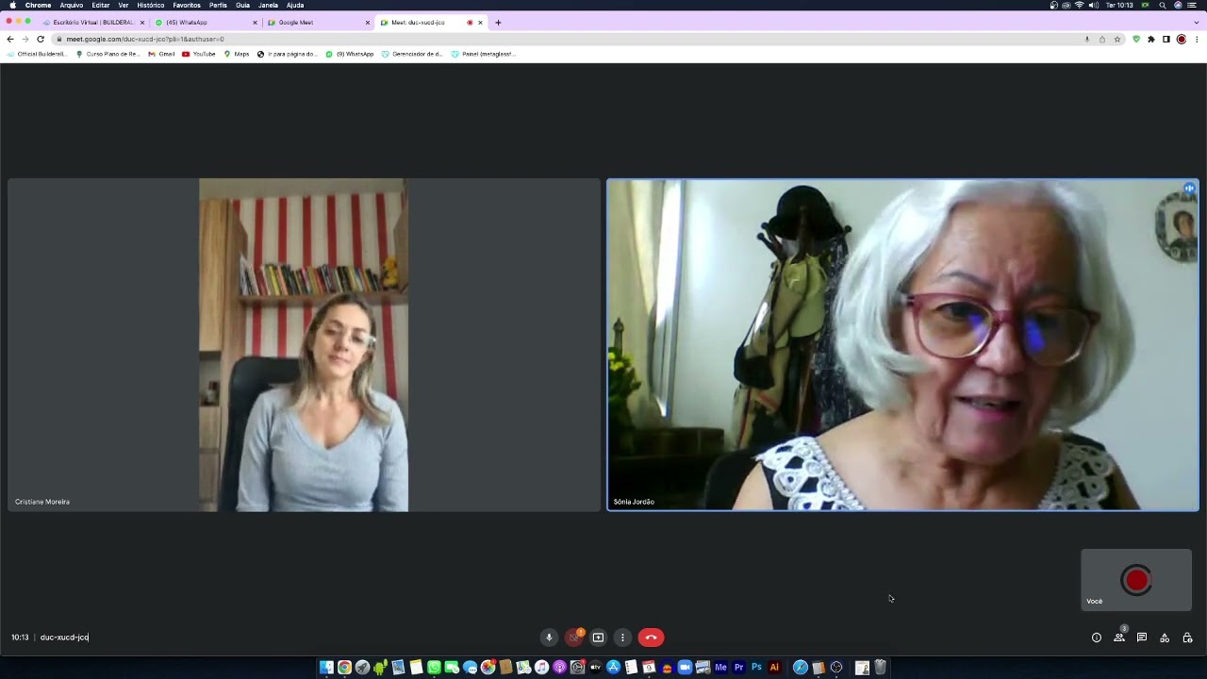Open the Maps bookmark
The width and height of the screenshot is (1207, 679).
[x=237, y=54]
